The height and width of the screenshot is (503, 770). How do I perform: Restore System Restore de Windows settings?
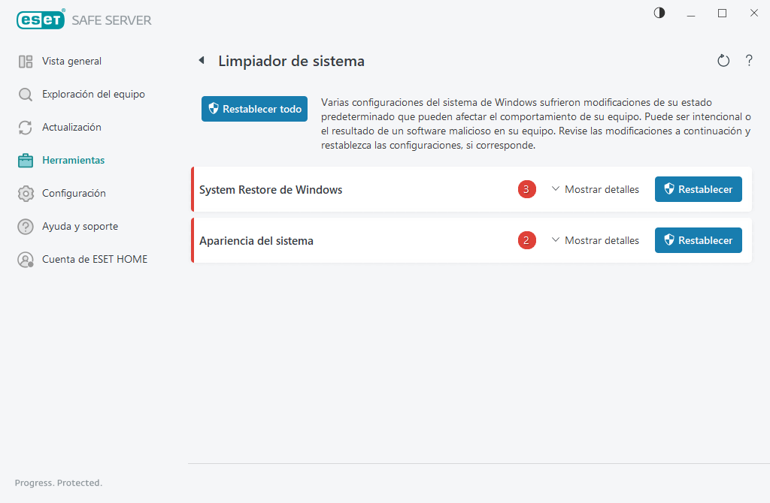point(698,189)
